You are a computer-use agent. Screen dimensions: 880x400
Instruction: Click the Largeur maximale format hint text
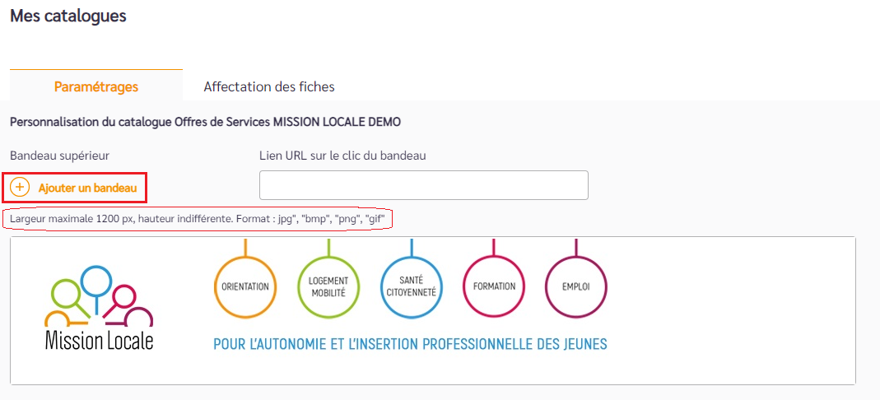pyautogui.click(x=198, y=219)
